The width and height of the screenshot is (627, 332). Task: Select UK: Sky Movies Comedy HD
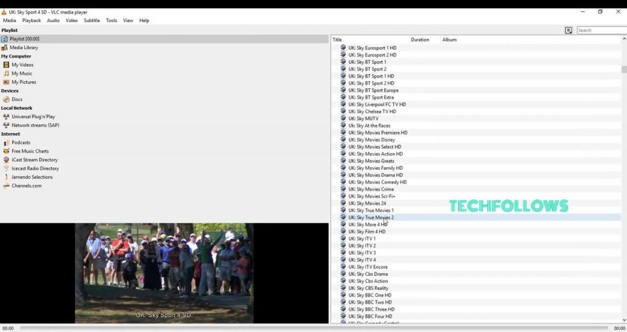point(377,182)
